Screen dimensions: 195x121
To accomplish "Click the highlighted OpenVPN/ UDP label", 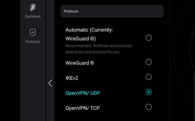I will [83, 93].
